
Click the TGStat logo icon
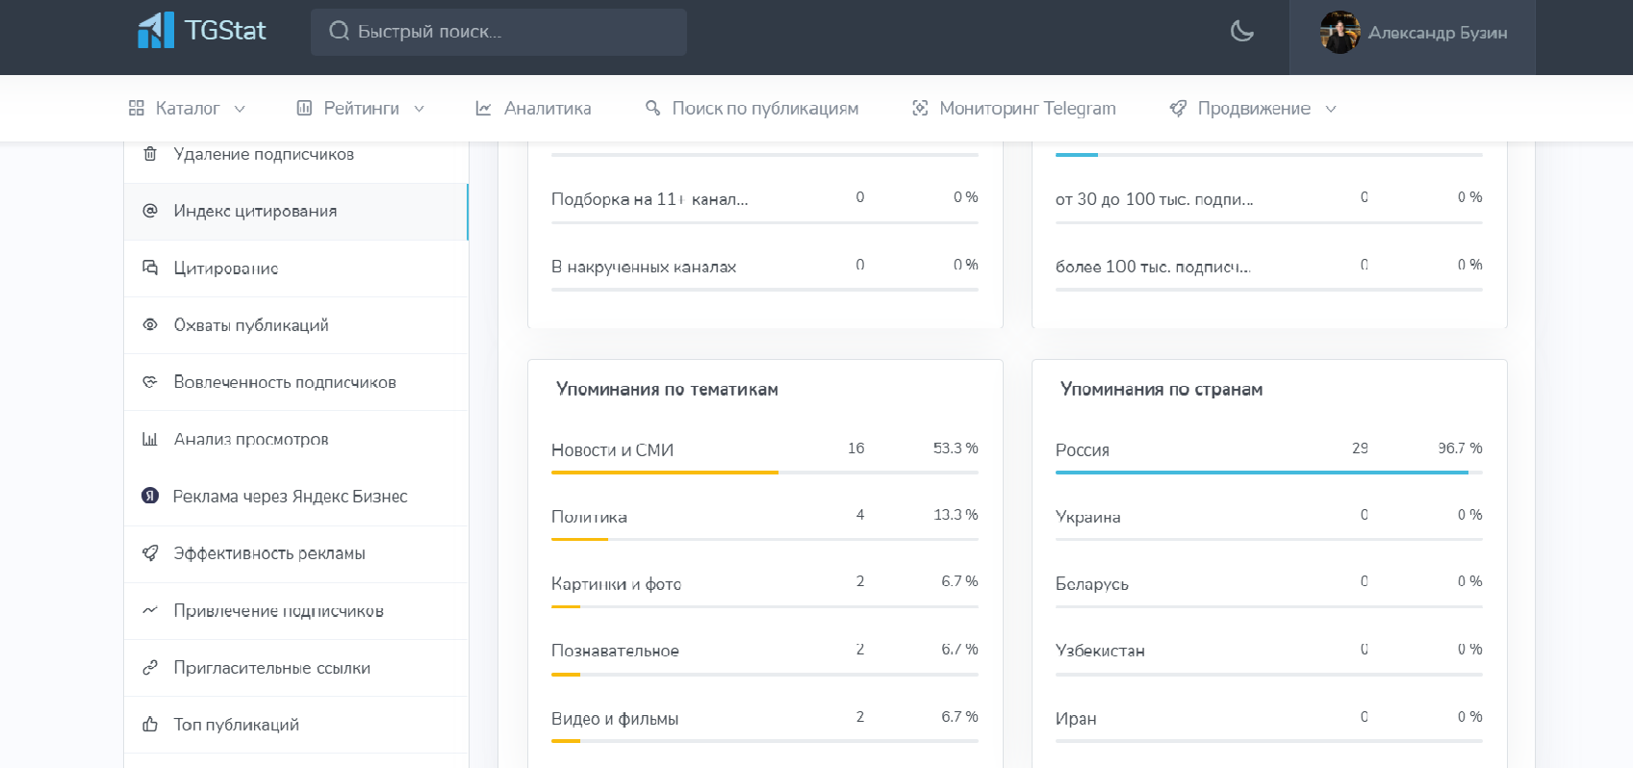click(156, 31)
